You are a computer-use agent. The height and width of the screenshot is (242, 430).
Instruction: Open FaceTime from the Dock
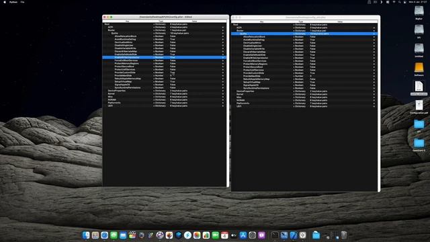pos(215,235)
